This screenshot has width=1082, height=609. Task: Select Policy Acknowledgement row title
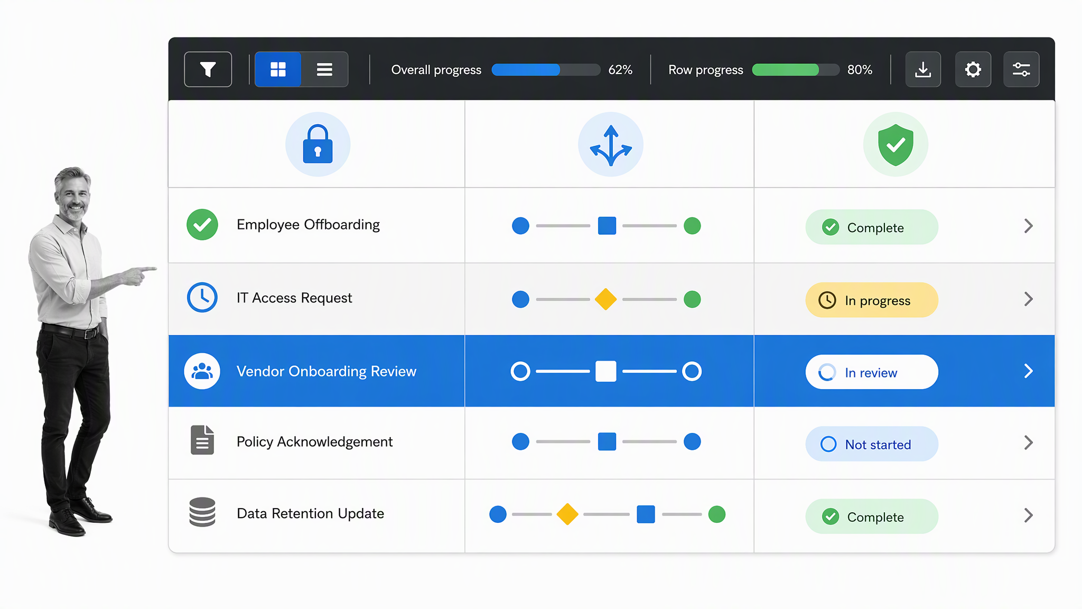tap(315, 442)
